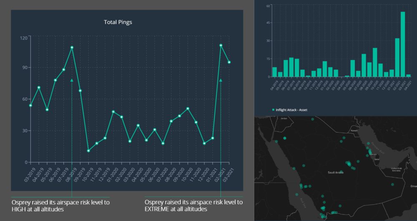Click the 08-2019 peak data point
The image size is (417, 221).
[72, 48]
